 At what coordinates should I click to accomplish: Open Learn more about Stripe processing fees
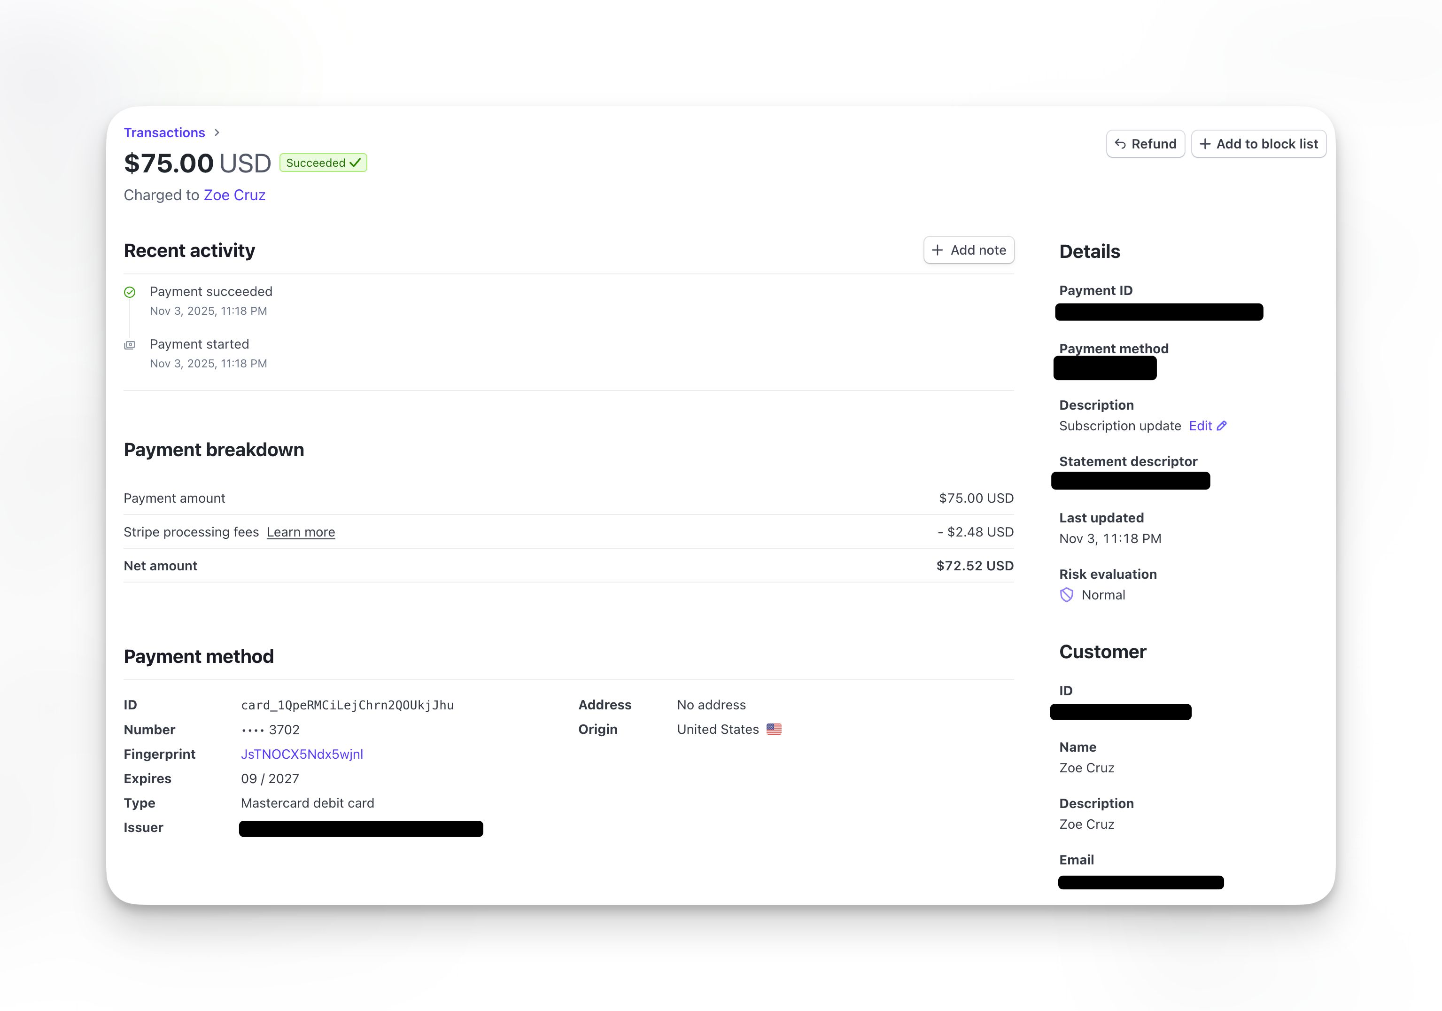(301, 532)
